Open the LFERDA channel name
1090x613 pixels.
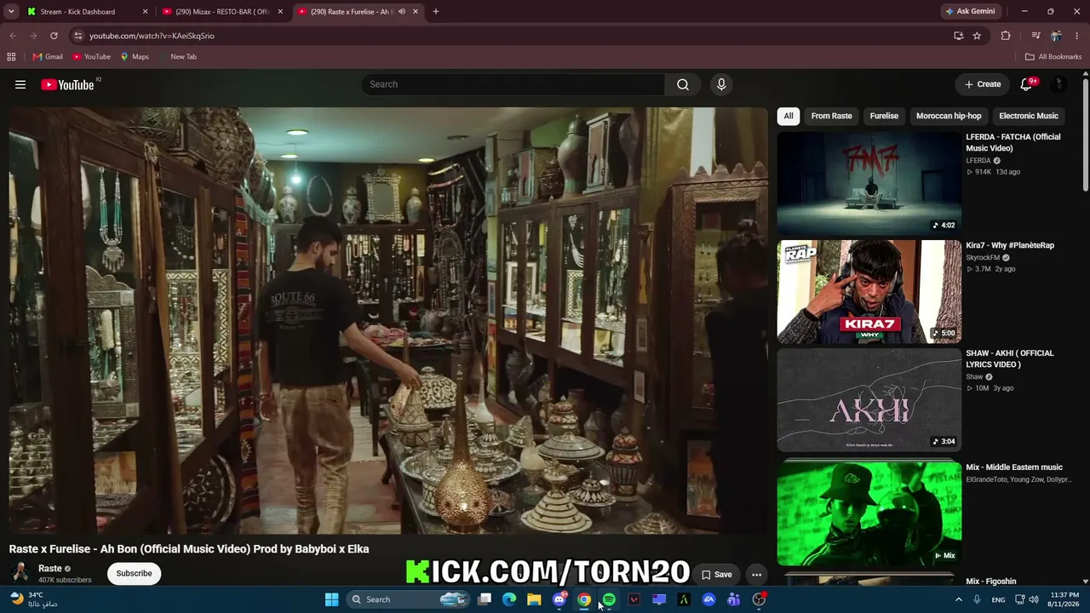[978, 160]
